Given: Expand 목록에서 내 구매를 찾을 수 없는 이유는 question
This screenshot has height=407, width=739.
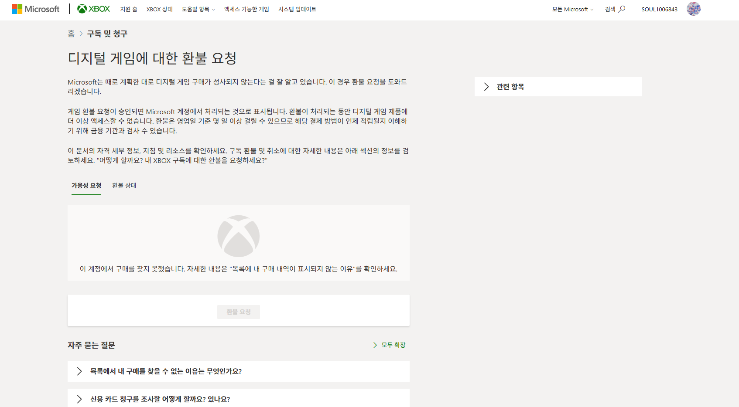Looking at the screenshot, I should tap(239, 371).
